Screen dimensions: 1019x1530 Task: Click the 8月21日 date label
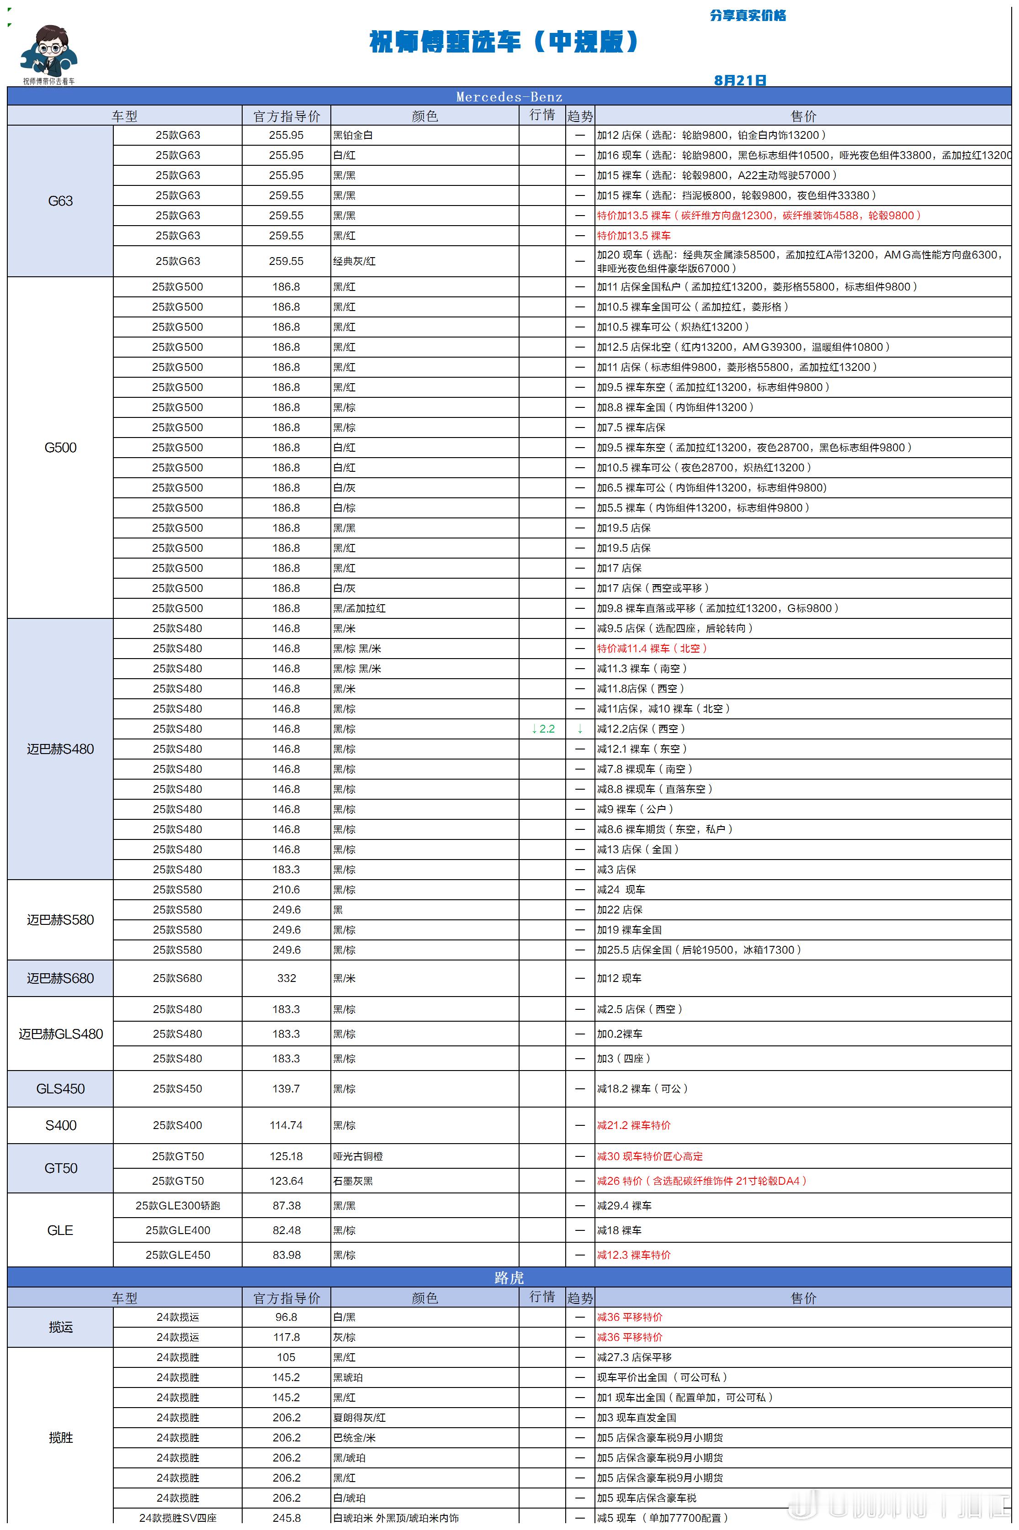point(740,80)
